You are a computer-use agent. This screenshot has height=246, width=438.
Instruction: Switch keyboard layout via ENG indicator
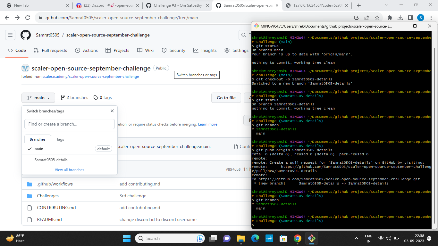(x=369, y=238)
